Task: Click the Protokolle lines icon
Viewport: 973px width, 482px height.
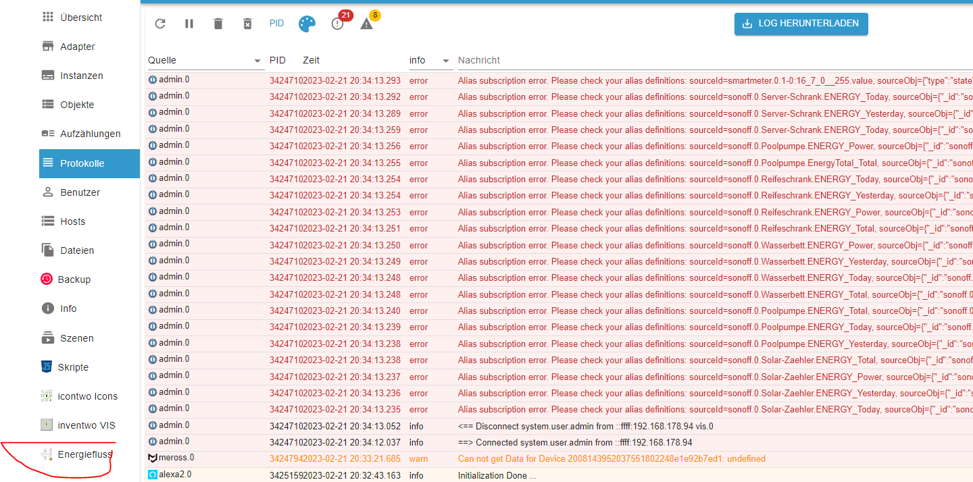Action: (48, 163)
